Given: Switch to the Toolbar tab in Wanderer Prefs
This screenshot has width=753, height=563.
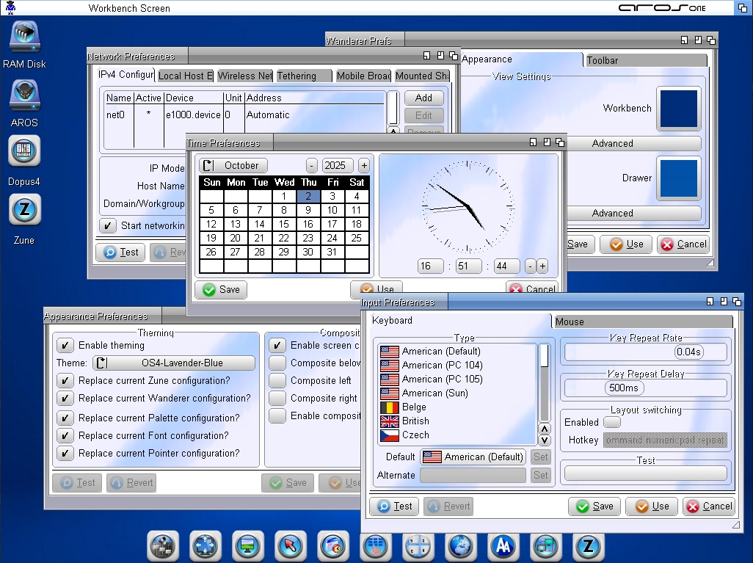Looking at the screenshot, I should tap(645, 60).
